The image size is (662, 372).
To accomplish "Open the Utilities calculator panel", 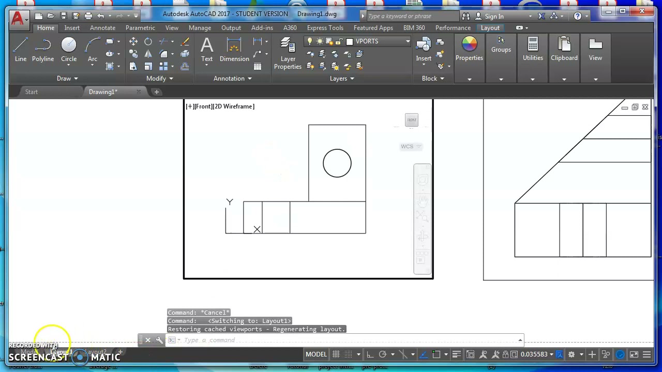I will (533, 50).
